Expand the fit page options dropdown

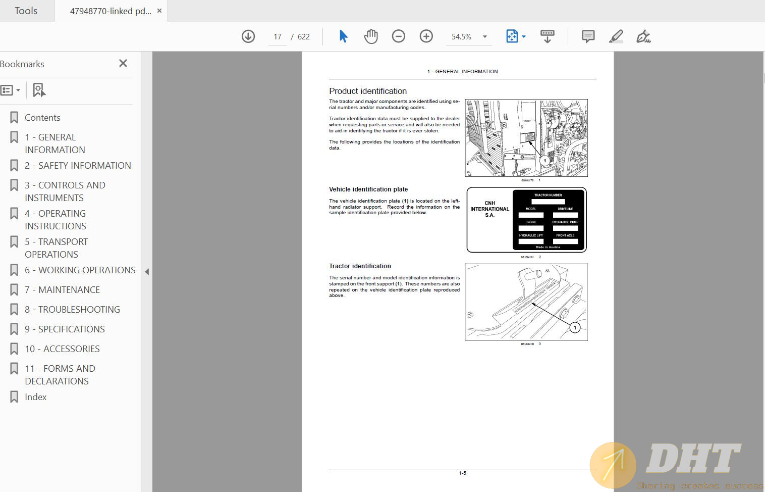click(x=524, y=36)
